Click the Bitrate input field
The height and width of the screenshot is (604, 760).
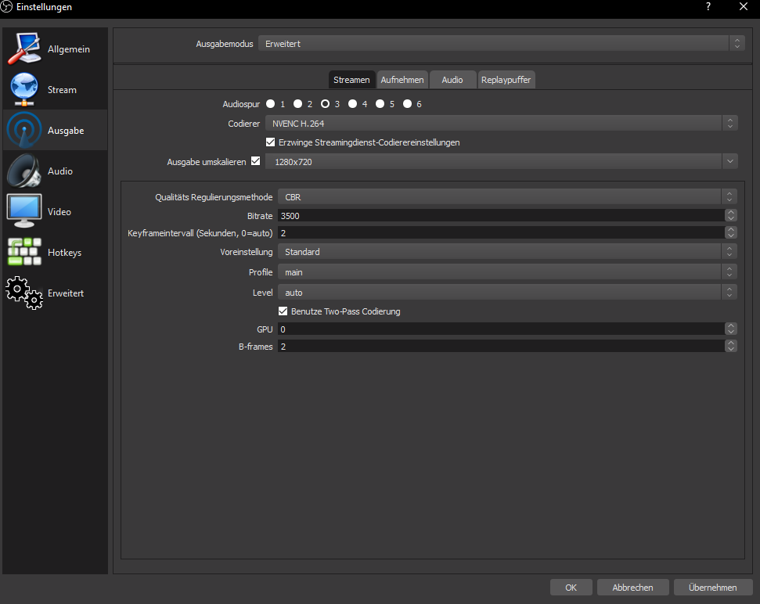[x=501, y=215]
